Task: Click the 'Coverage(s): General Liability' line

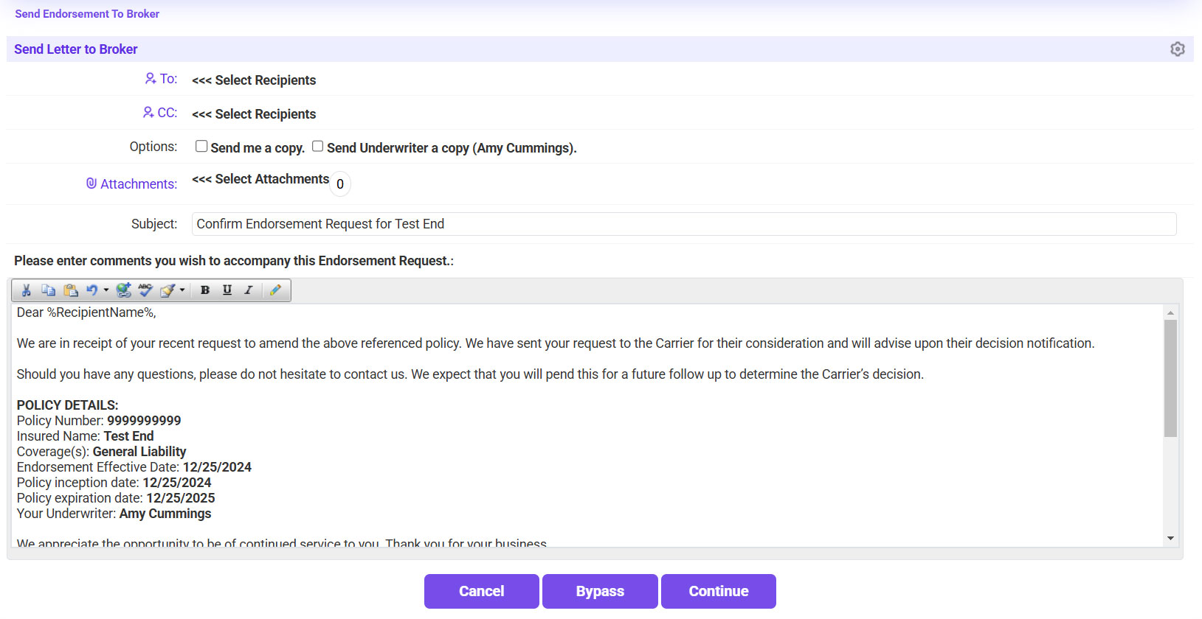Action: (x=101, y=452)
